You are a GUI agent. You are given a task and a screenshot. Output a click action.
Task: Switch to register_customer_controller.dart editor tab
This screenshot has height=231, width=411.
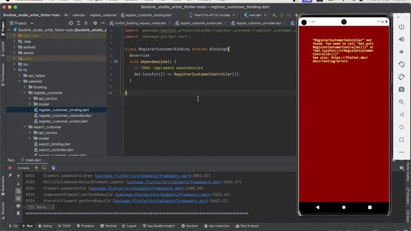click(x=259, y=23)
